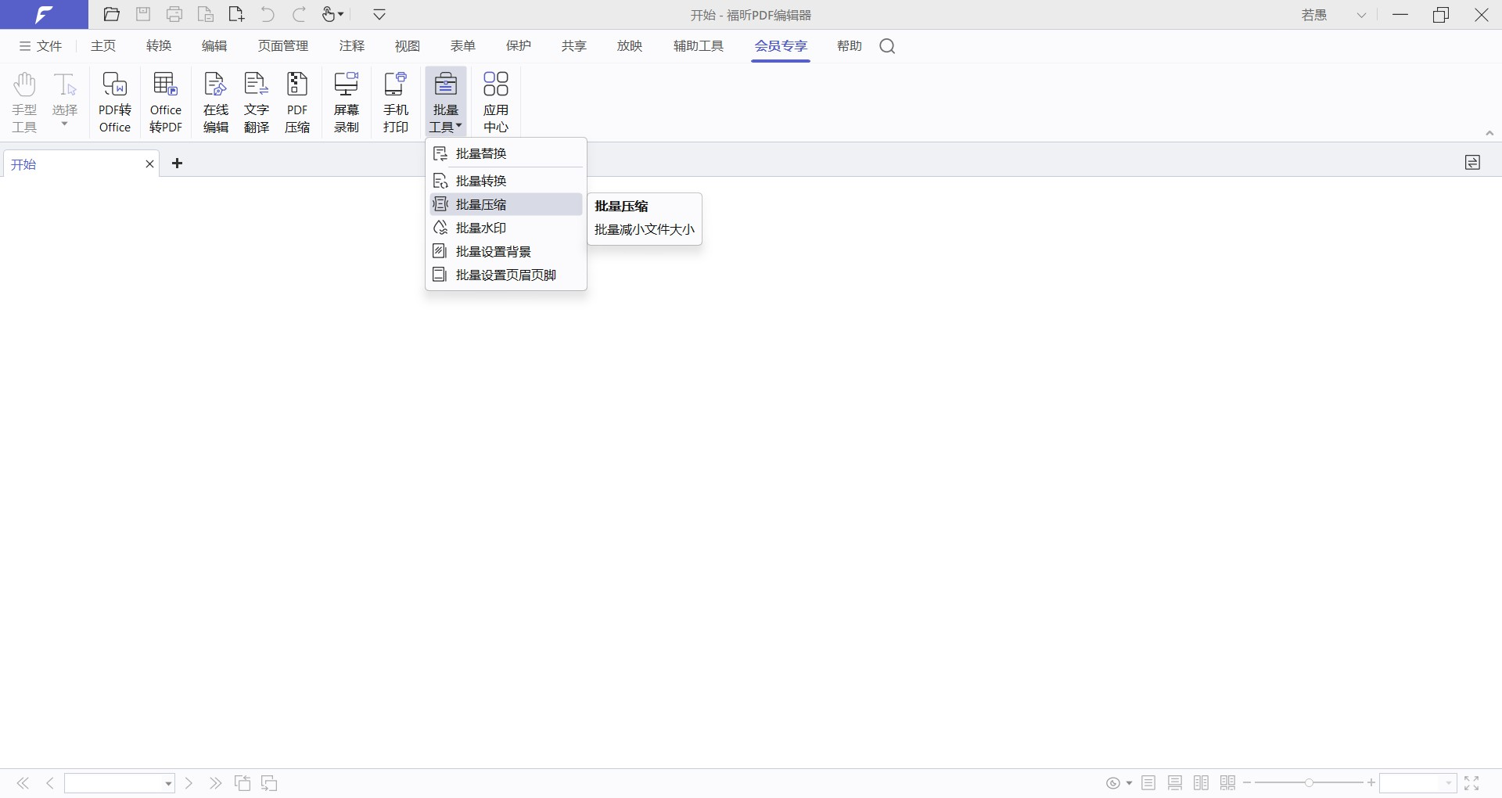This screenshot has height=798, width=1502.
Task: Collapse the 批量工具 dropdown button
Action: click(446, 102)
